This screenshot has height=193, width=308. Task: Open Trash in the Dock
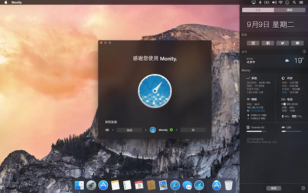(228, 185)
